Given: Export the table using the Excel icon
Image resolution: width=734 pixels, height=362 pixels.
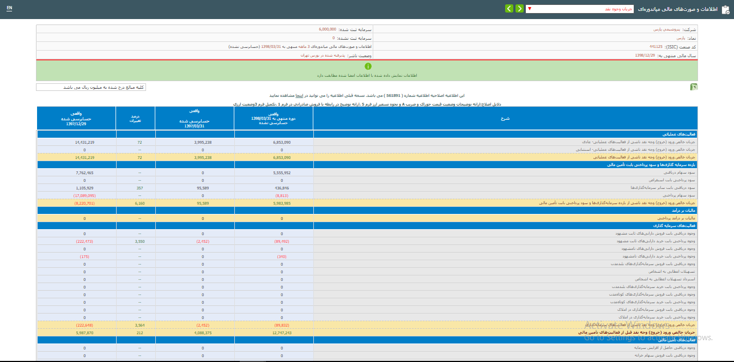Looking at the screenshot, I should (694, 87).
